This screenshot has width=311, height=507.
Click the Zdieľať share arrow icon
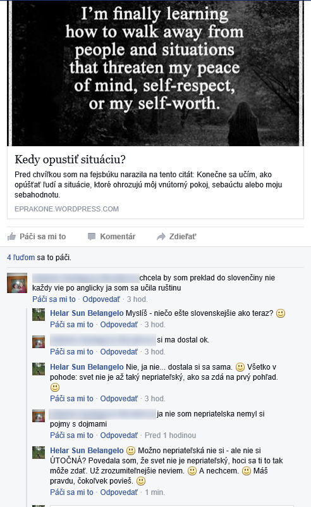(x=161, y=237)
